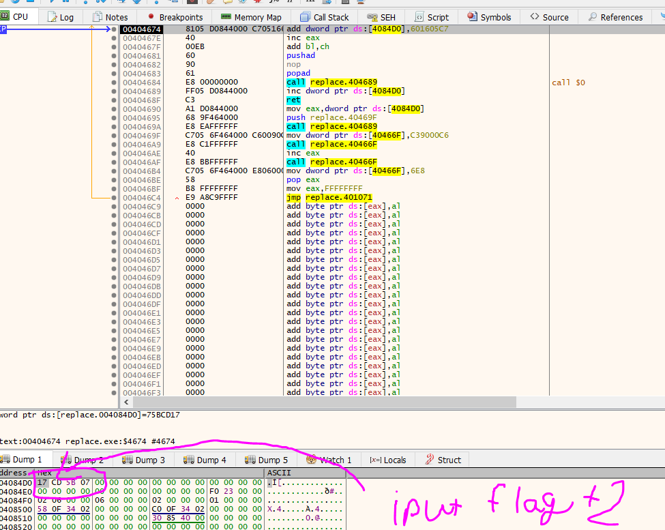
Task: Select opcode bytes E9 A8C9FFFF
Action: point(211,198)
